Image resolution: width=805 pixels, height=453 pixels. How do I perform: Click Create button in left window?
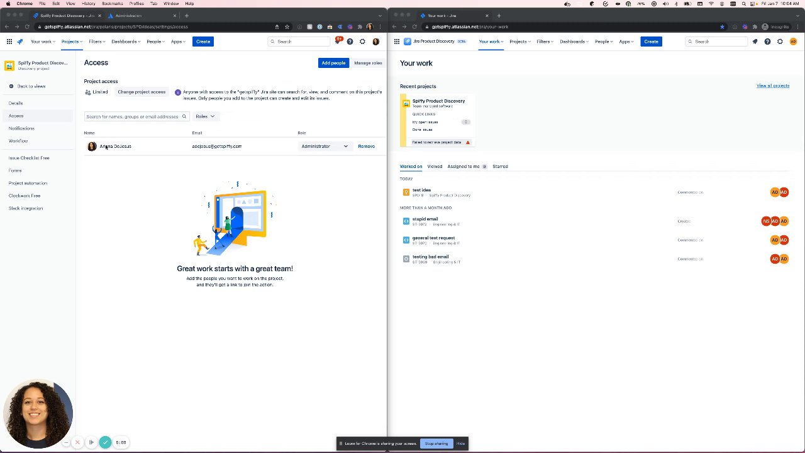(x=203, y=42)
